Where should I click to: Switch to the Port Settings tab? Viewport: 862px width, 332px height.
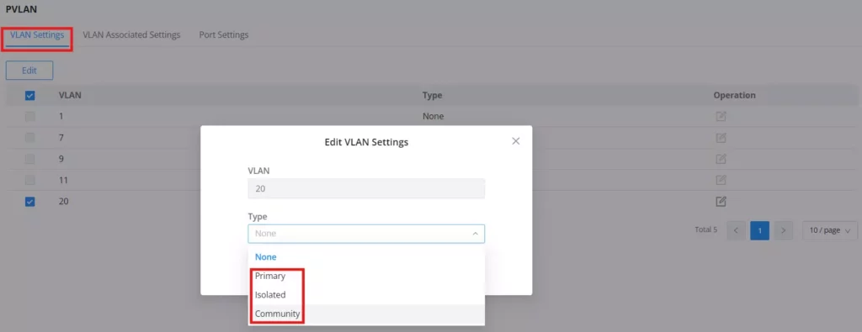click(x=224, y=35)
